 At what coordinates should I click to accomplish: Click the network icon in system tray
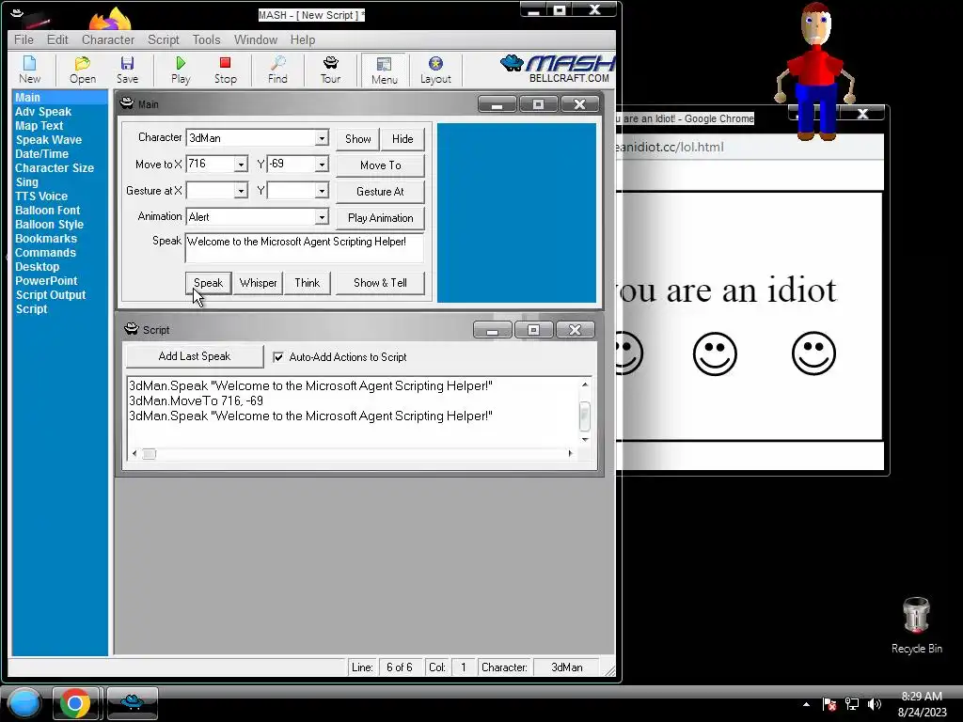852,704
